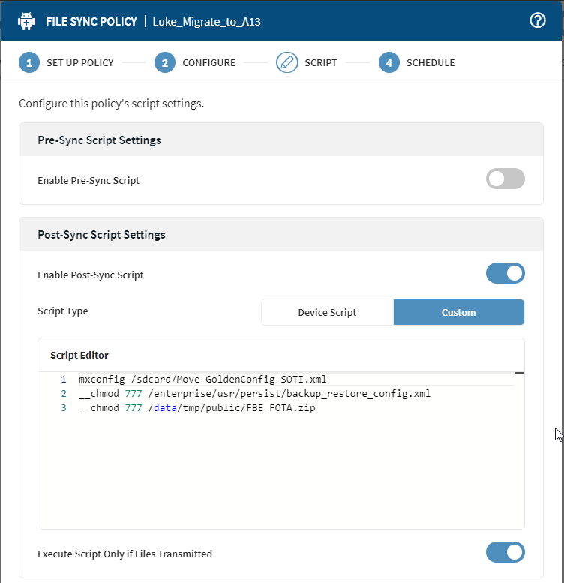The image size is (564, 583).
Task: Select the Device Script type
Action: click(x=327, y=312)
